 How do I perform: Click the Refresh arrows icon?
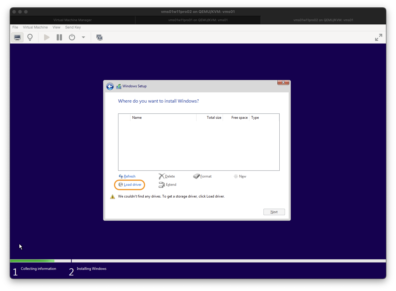coord(121,176)
